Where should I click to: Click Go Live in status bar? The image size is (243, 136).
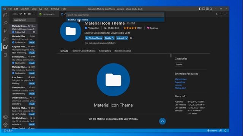click(212, 130)
